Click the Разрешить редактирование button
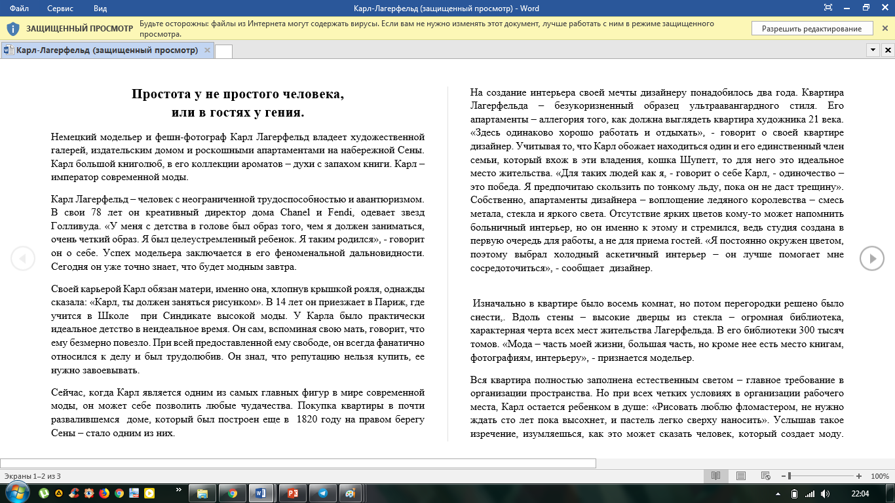 coord(812,29)
